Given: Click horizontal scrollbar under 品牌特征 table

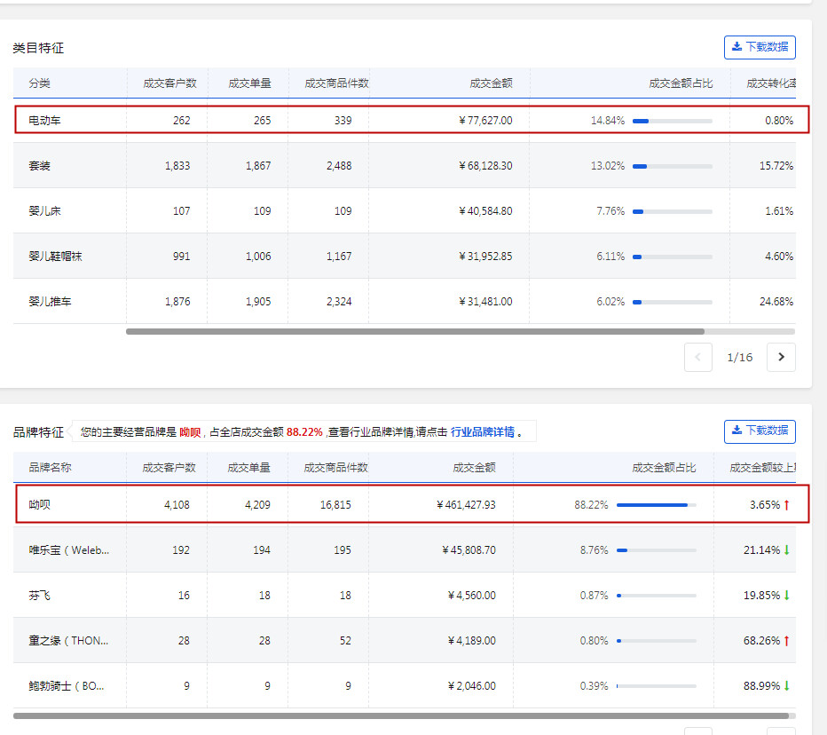Looking at the screenshot, I should pos(400,715).
